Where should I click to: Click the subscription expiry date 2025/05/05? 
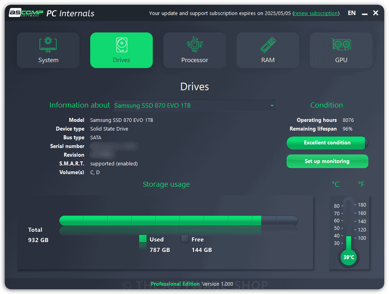click(x=278, y=13)
